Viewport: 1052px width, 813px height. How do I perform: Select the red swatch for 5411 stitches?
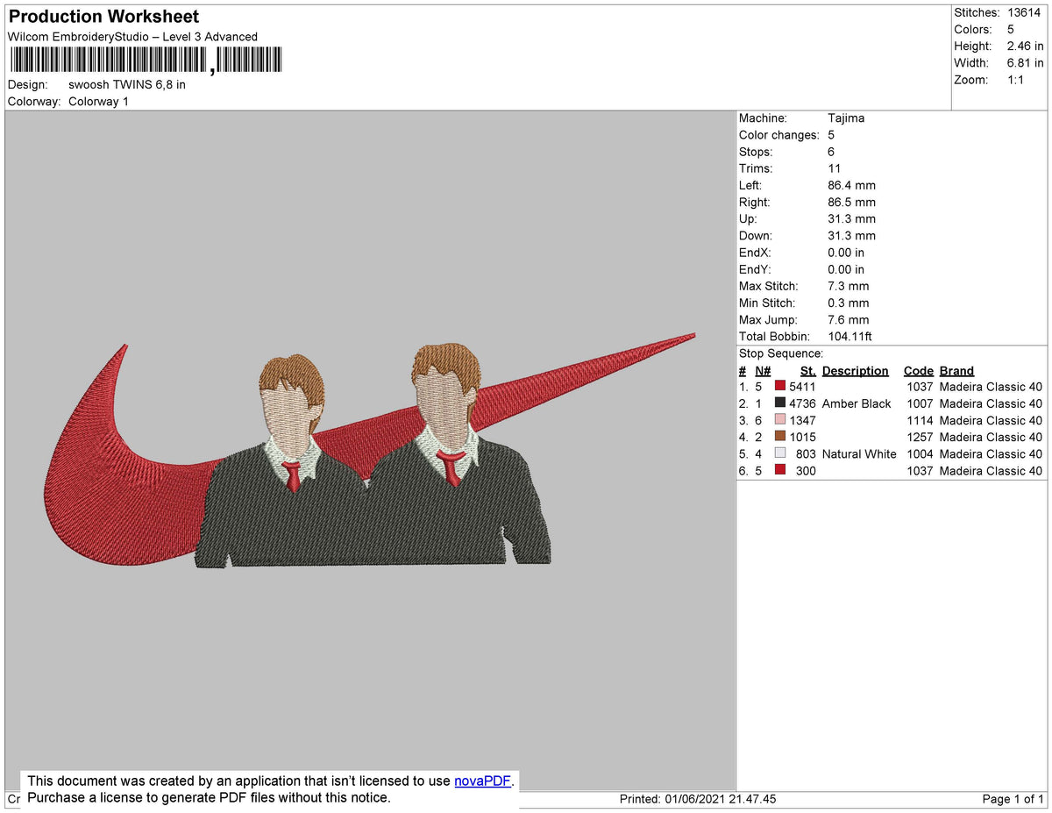click(x=780, y=387)
